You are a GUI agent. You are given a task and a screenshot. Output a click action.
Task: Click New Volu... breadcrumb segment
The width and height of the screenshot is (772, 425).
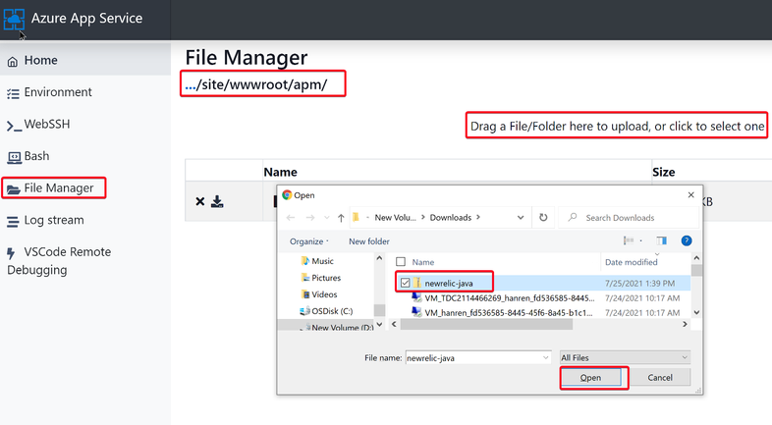(x=395, y=218)
